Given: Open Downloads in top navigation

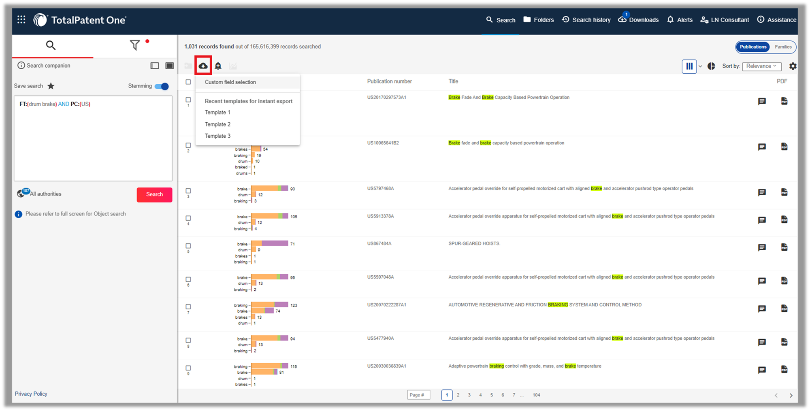Looking at the screenshot, I should (x=638, y=20).
